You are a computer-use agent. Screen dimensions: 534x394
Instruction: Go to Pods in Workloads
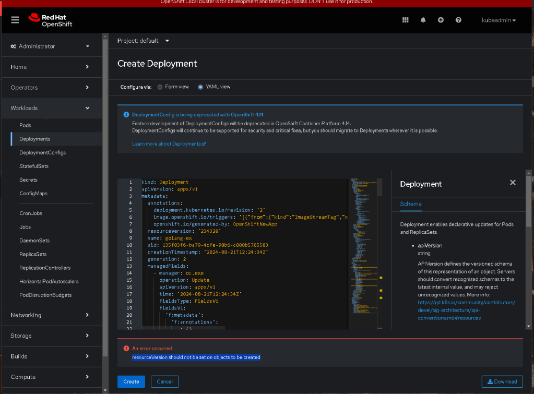point(25,125)
